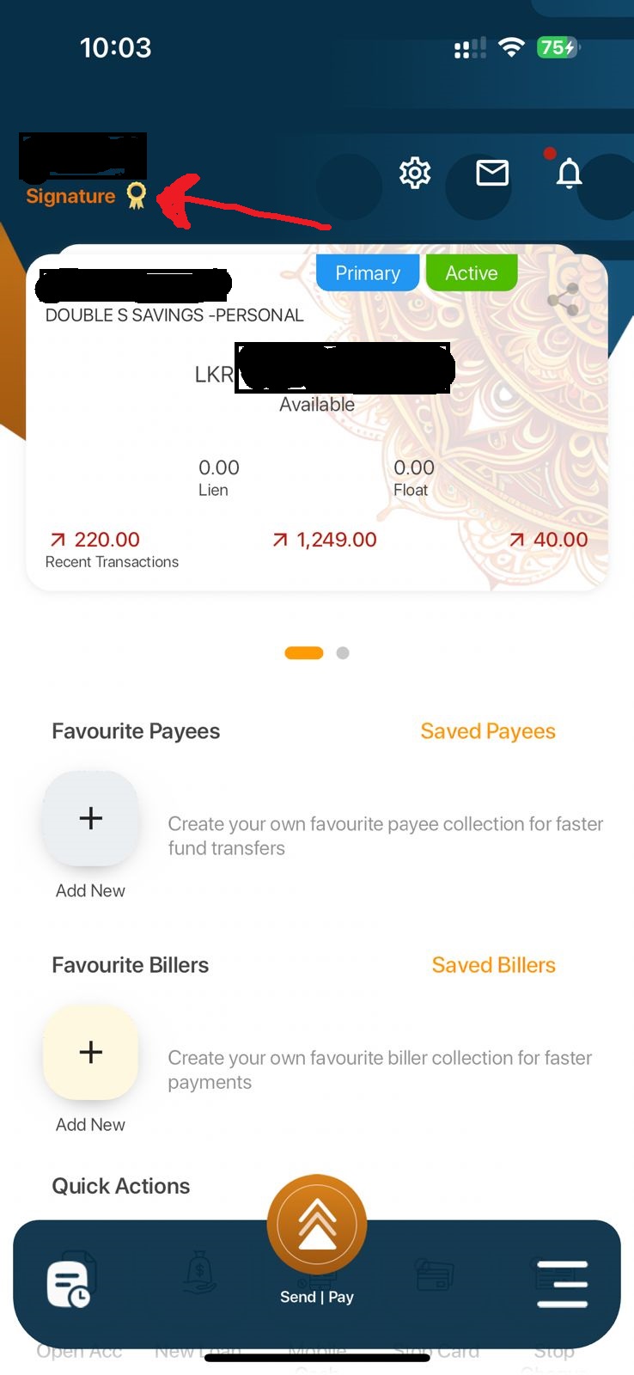Open the Saved Payees link
Image resolution: width=634 pixels, height=1375 pixels.
(x=487, y=731)
